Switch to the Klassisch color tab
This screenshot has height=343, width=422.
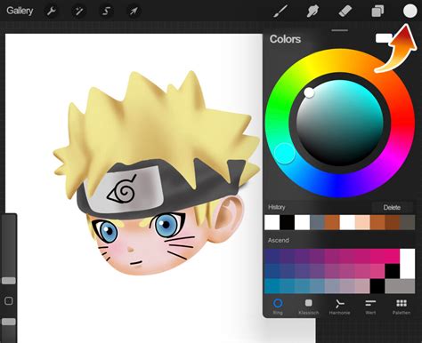[309, 307]
